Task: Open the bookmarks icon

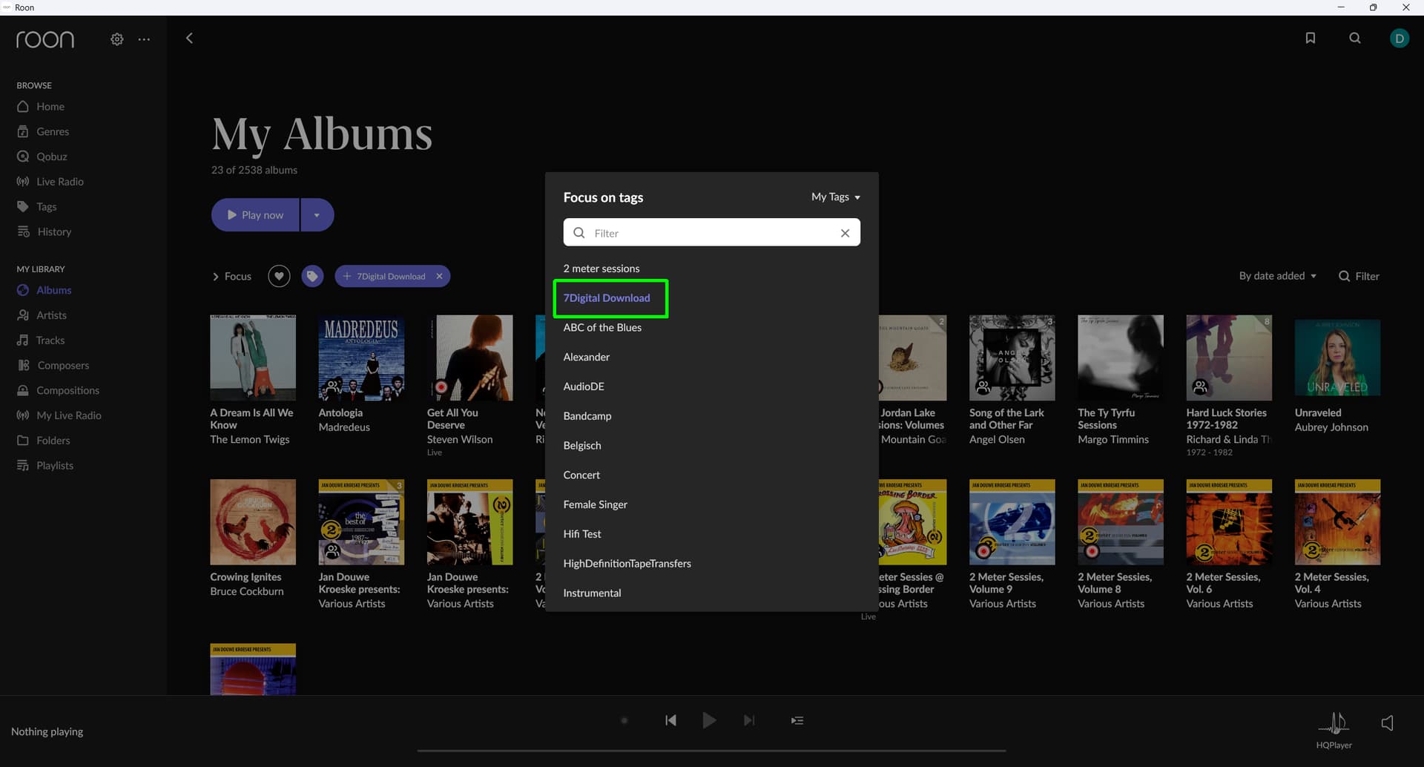Action: [x=1311, y=38]
